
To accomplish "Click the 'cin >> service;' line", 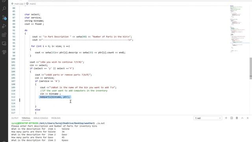I will pyautogui.click(x=44, y=78).
